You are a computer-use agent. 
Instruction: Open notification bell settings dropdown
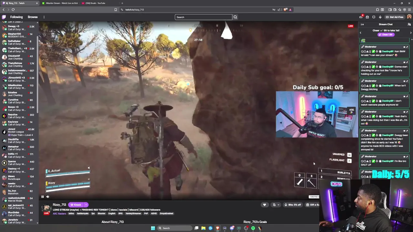(x=276, y=205)
